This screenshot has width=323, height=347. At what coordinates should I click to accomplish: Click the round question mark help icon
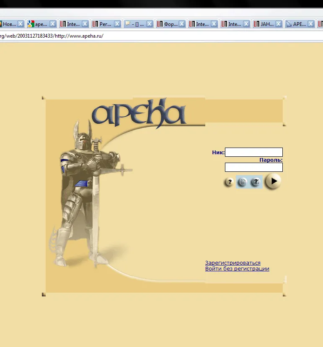[229, 182]
